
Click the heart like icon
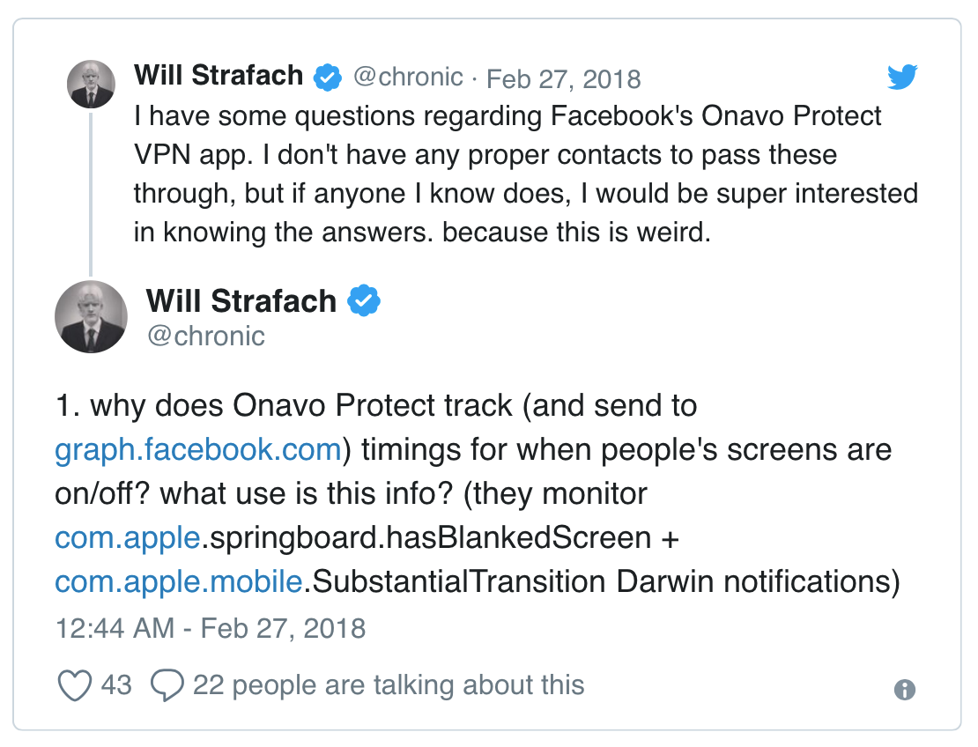click(x=75, y=685)
